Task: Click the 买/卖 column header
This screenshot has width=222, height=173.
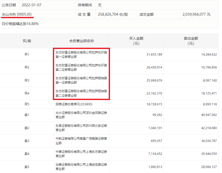Action: [x=27, y=41]
